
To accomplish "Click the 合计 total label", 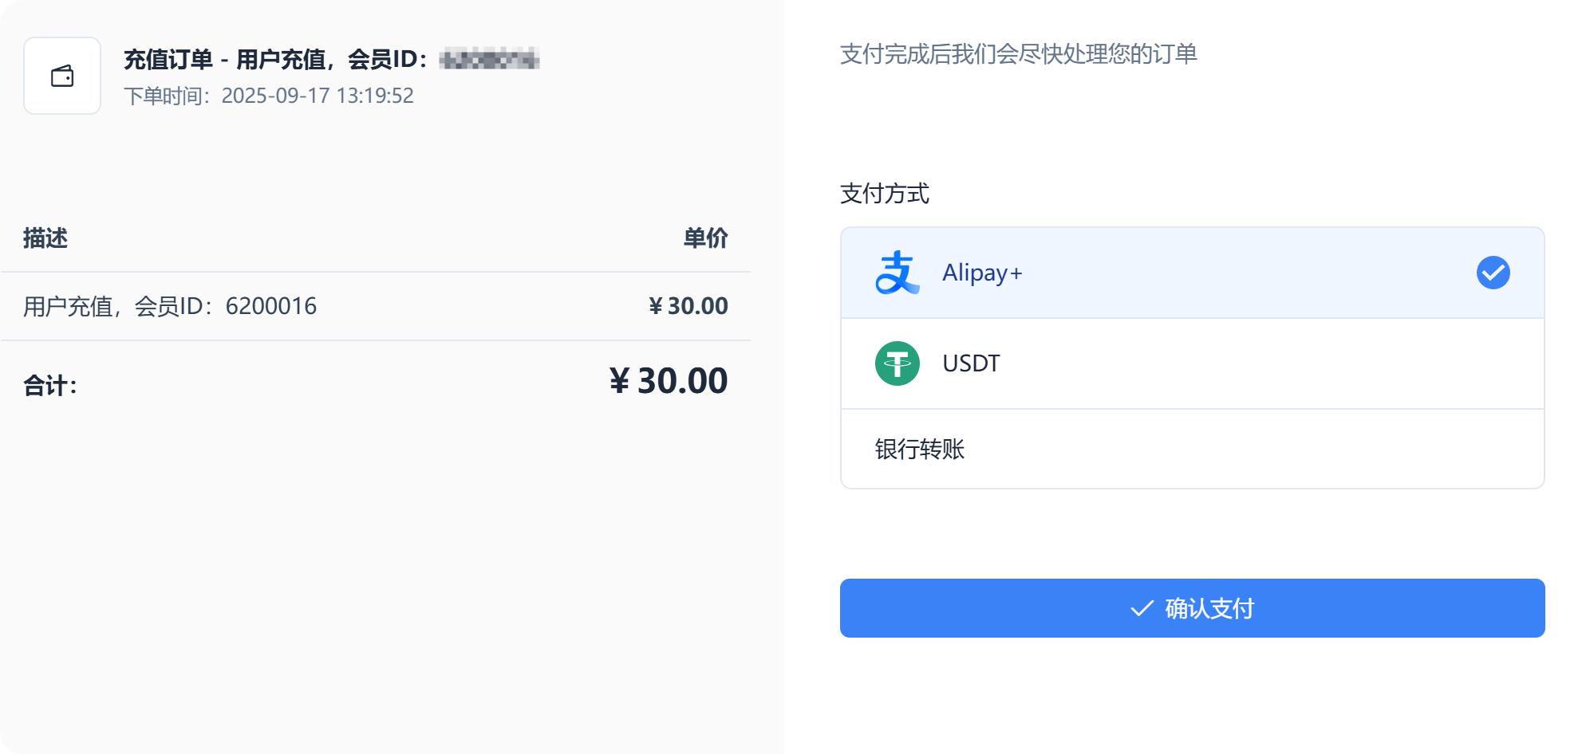I will pos(49,386).
